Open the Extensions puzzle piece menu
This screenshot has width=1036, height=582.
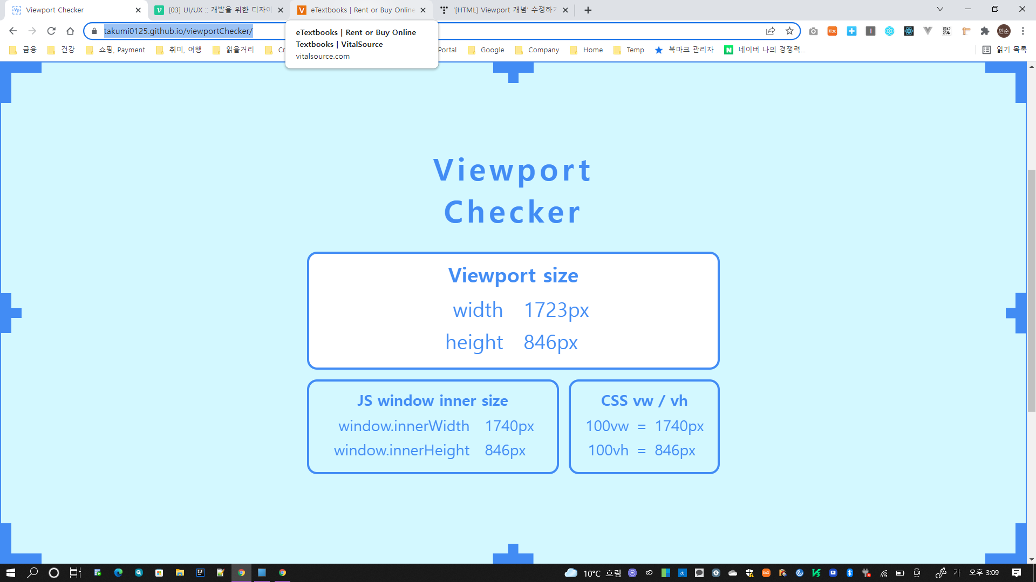pyautogui.click(x=985, y=31)
